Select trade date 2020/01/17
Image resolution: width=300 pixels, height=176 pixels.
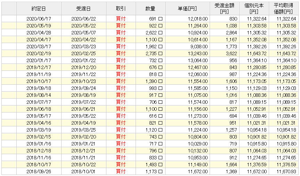coord(39,61)
